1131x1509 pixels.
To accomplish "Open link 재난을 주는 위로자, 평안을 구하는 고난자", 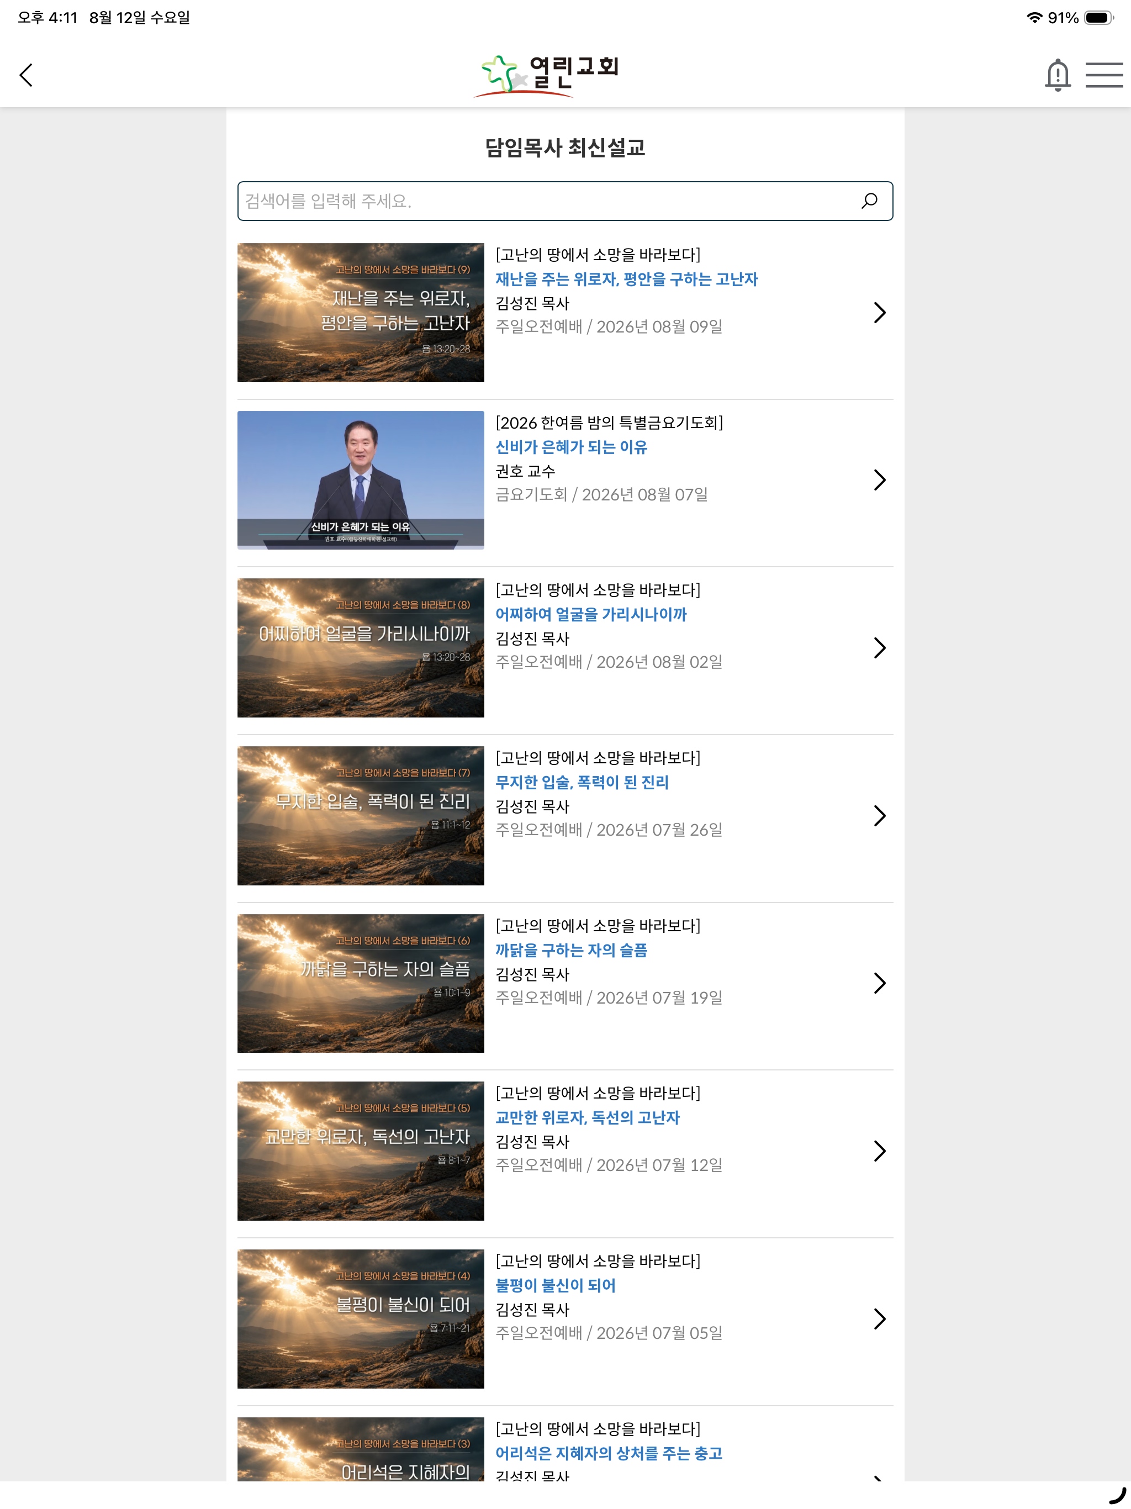I will [626, 279].
